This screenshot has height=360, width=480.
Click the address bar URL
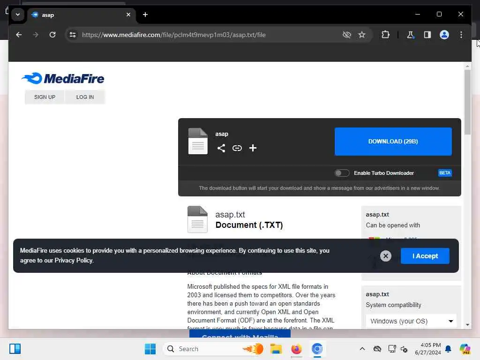click(174, 35)
